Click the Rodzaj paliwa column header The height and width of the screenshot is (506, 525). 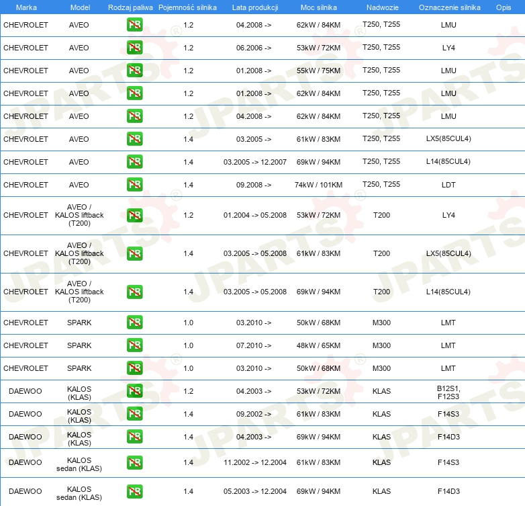[x=130, y=7]
